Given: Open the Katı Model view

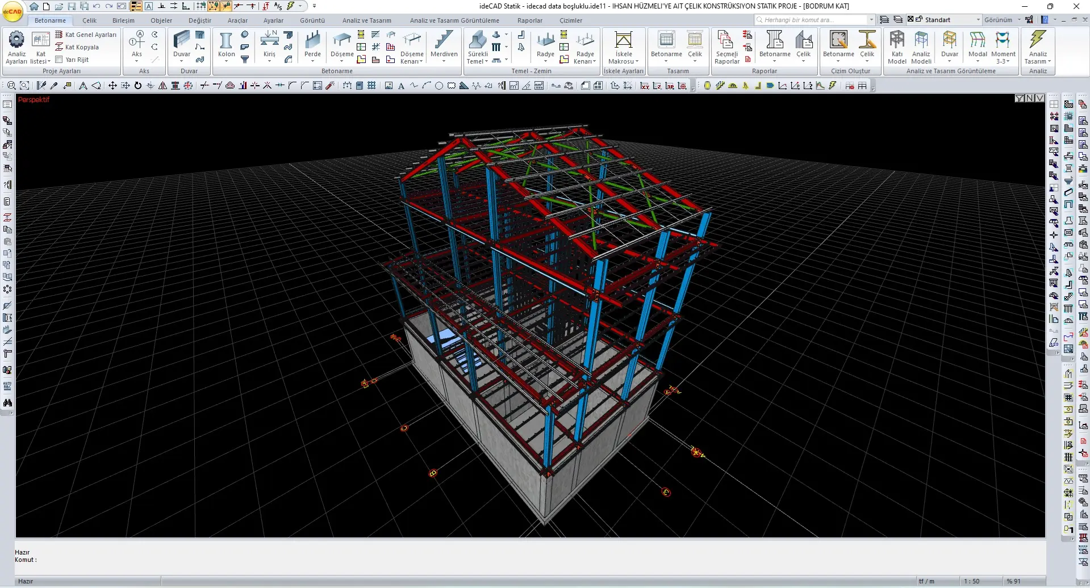Looking at the screenshot, I should click(897, 47).
